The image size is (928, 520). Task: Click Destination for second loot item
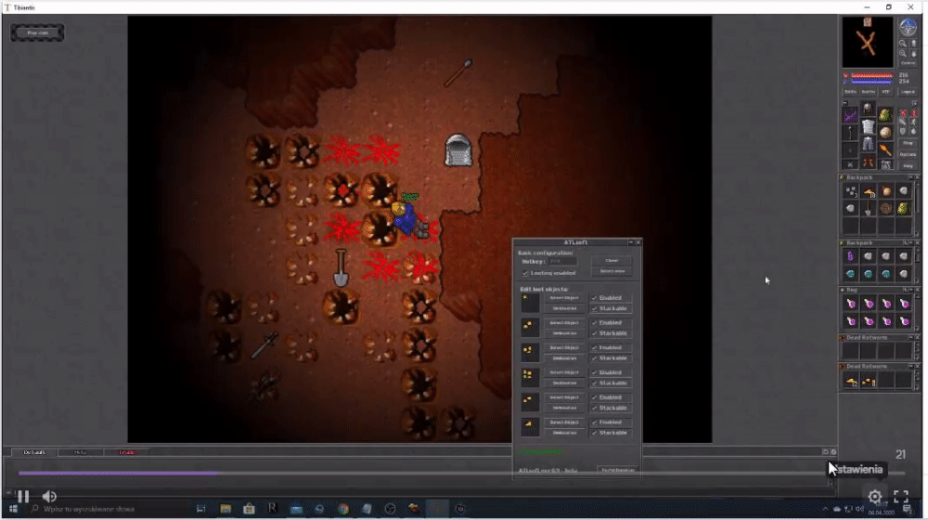click(x=564, y=333)
